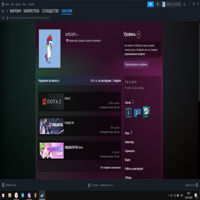200x200 pixels.
Task: Expand the unicorn profile name dropdown arrow
Action: (x=78, y=35)
